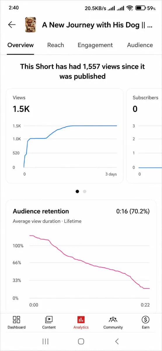Select the Overview tab

point(20,45)
